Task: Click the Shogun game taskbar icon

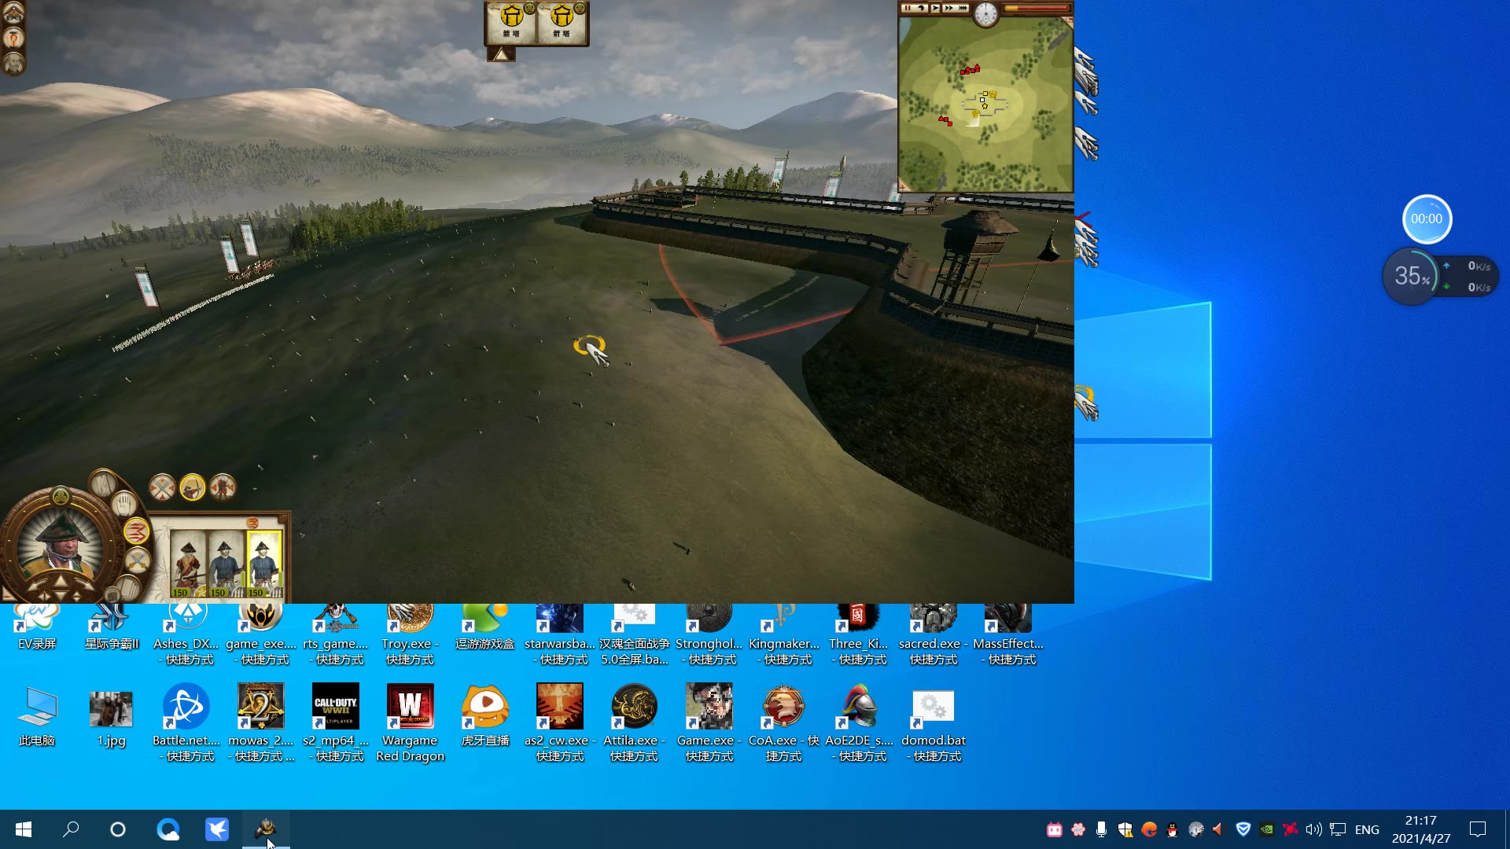Action: coord(266,829)
